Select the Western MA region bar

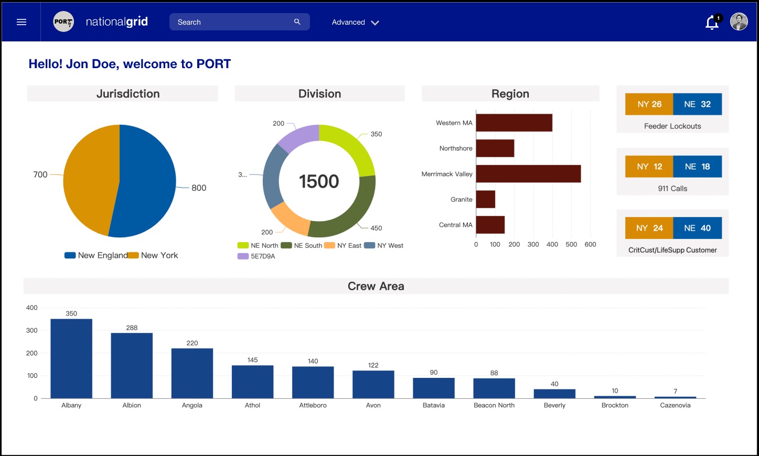[x=514, y=123]
